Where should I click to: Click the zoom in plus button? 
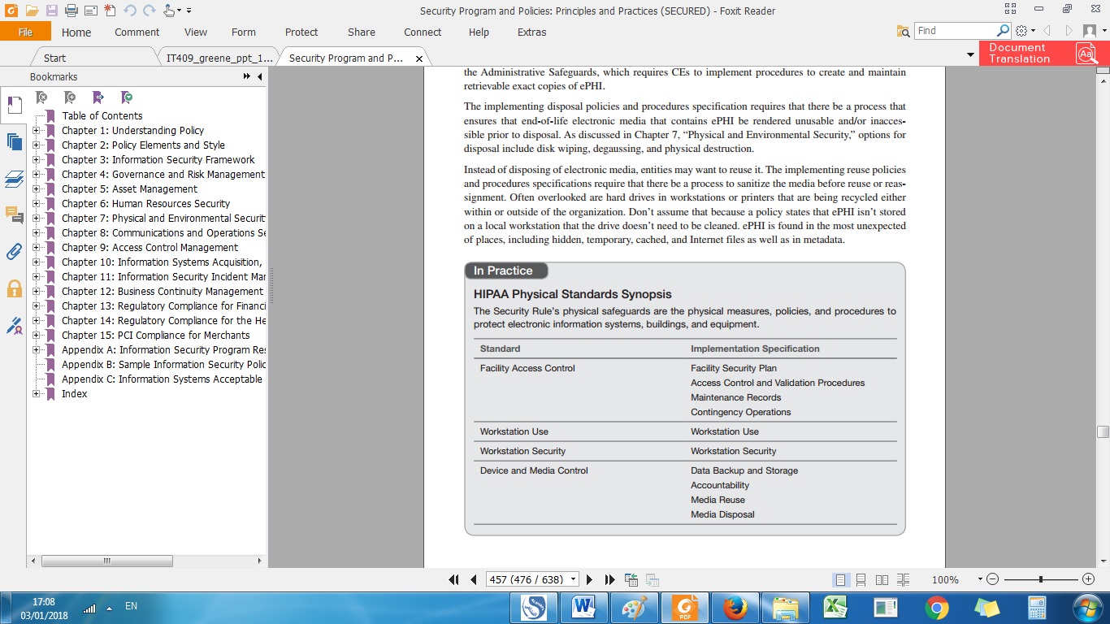click(x=1088, y=579)
